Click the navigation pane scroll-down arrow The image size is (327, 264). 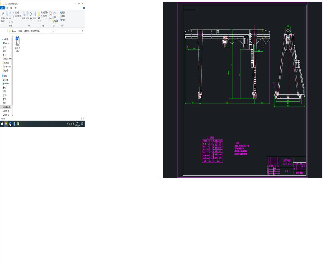click(12, 115)
